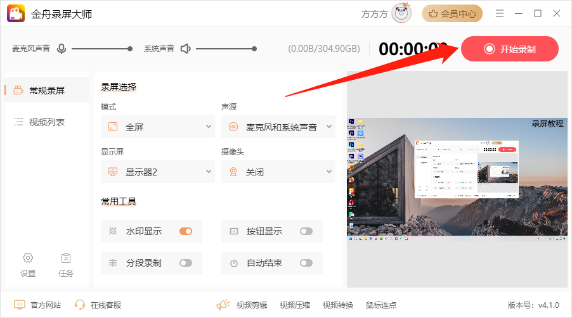572x318 pixels.
Task: Open 会员中心 membership button
Action: pos(452,13)
